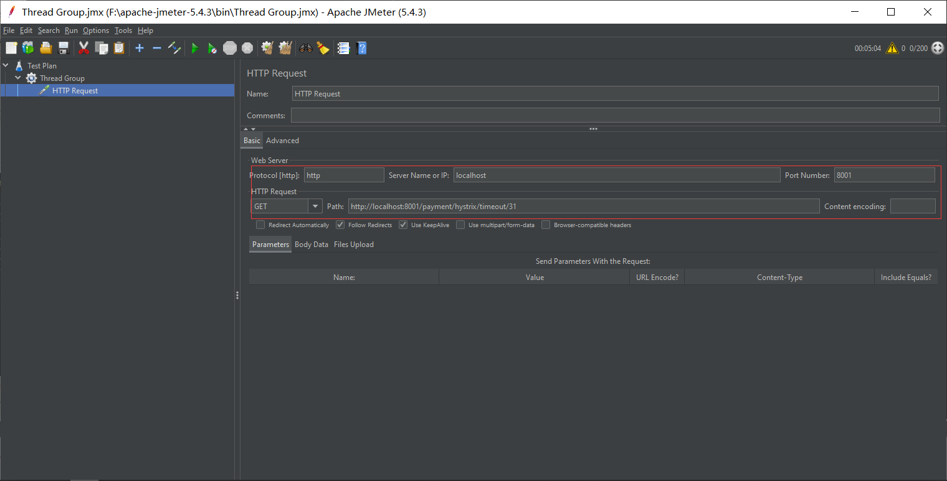The width and height of the screenshot is (947, 481).
Task: Open the Tools menu
Action: 123,30
